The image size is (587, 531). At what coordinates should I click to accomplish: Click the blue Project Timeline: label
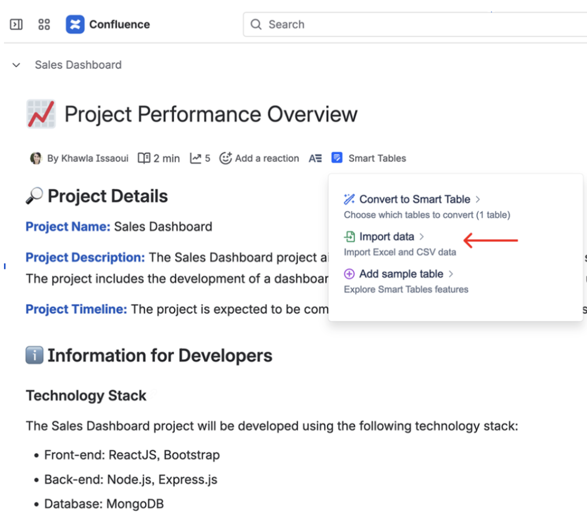point(77,309)
